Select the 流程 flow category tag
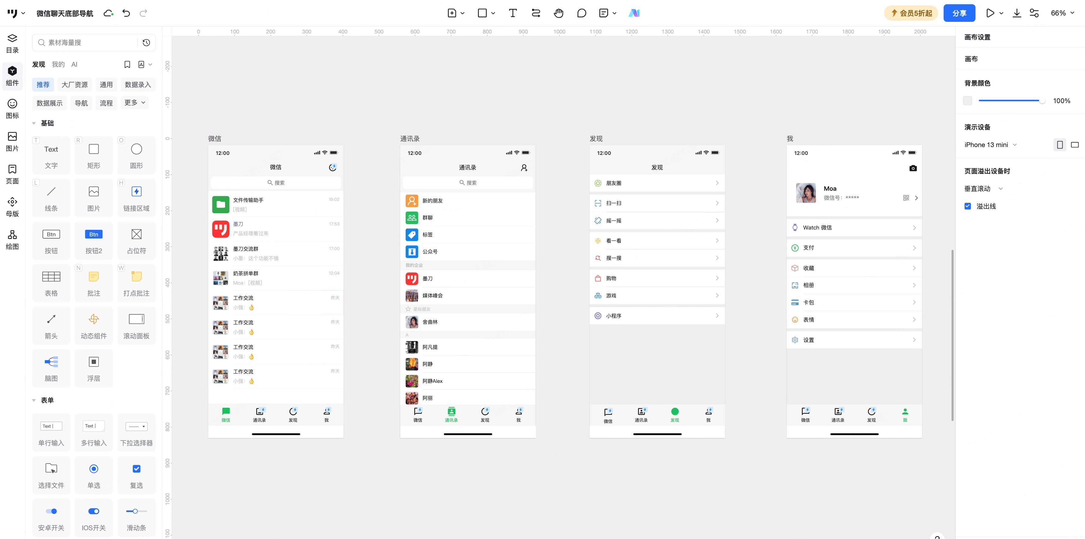 pyautogui.click(x=106, y=103)
